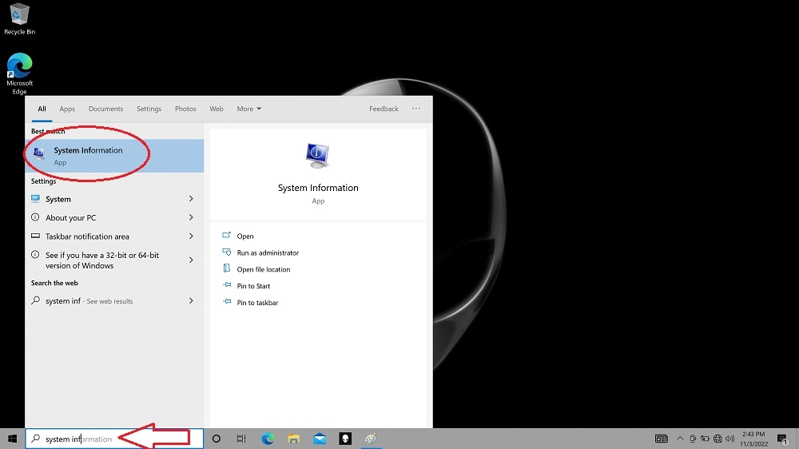Expand Taskbar notification area chevron
This screenshot has height=449, width=799.
191,236
